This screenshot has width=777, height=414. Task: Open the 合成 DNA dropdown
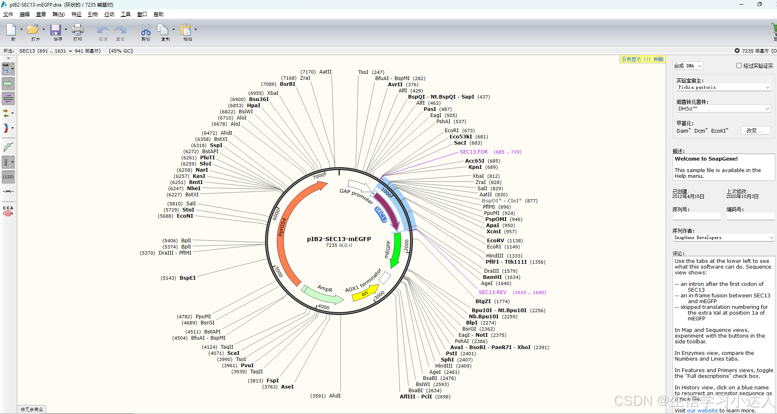(688, 66)
